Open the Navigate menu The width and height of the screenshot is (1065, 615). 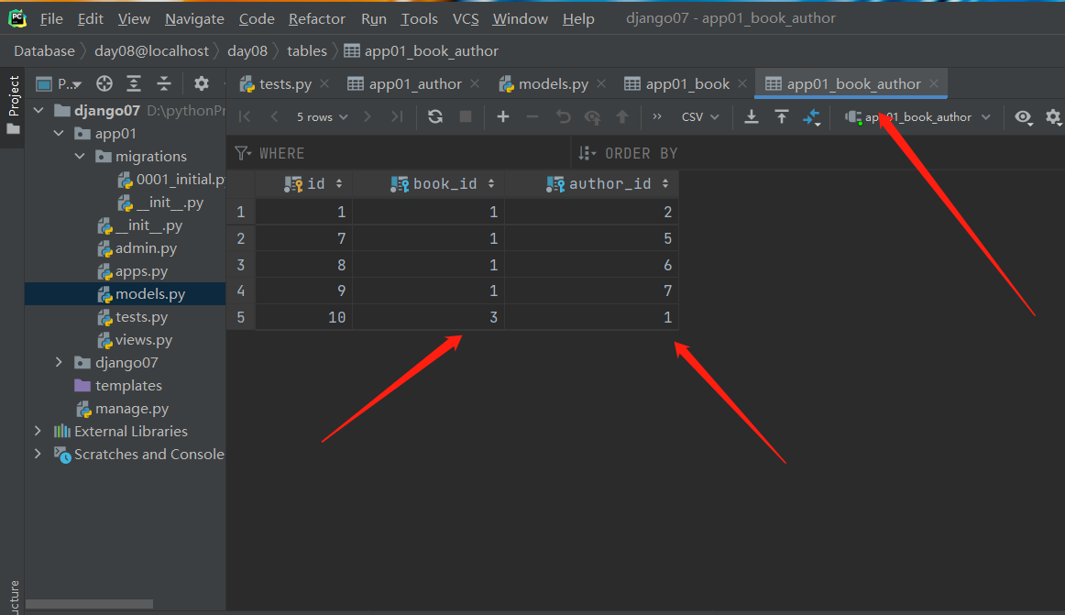click(194, 19)
